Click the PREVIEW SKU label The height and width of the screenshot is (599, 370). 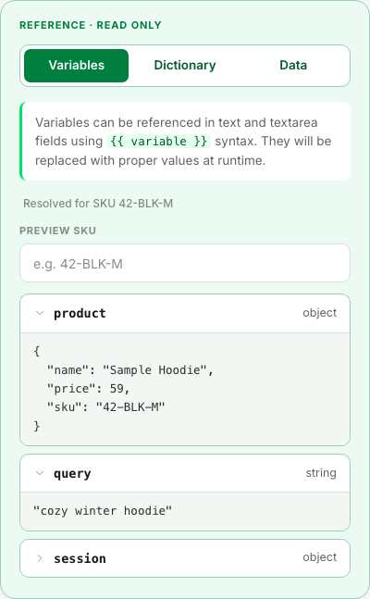57,231
